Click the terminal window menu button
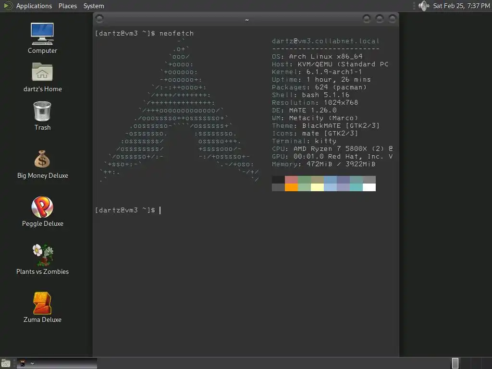 (x=99, y=19)
